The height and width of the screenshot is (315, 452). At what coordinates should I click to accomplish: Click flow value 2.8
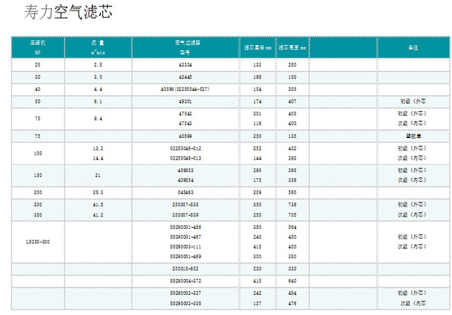click(x=98, y=65)
